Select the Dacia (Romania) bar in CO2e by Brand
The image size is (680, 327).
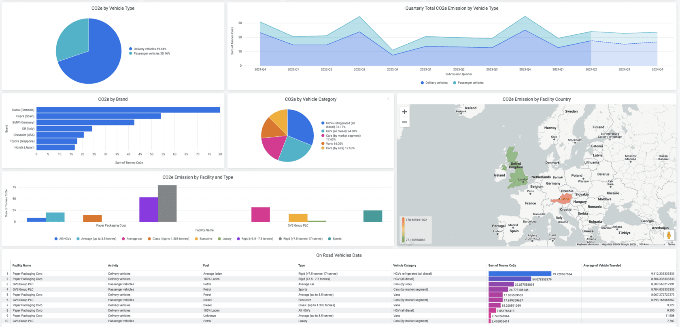[128, 110]
